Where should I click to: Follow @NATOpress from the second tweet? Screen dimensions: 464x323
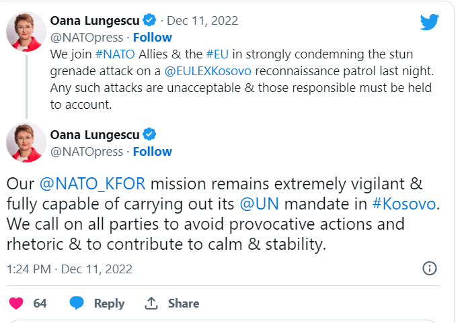click(x=152, y=151)
